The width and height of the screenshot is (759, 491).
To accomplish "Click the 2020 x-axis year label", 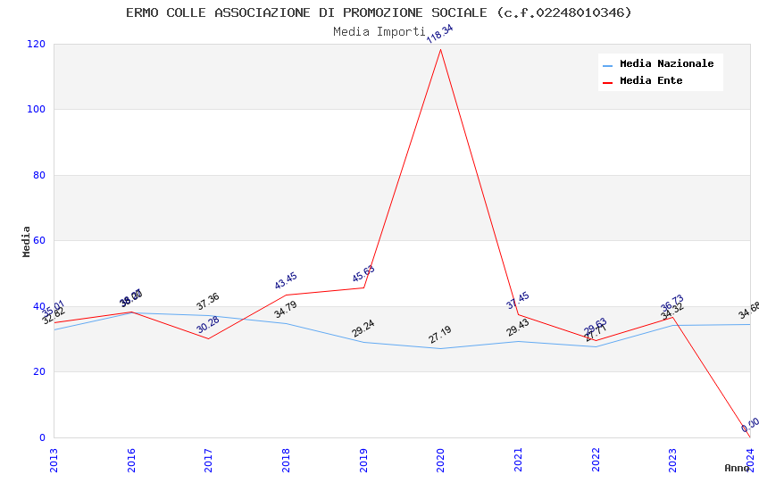I will click(x=440, y=461).
